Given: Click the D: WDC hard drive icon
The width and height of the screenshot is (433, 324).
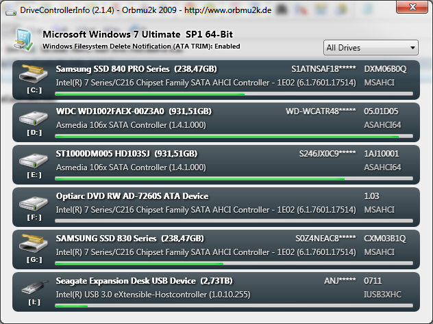Looking at the screenshot, I should tap(33, 118).
